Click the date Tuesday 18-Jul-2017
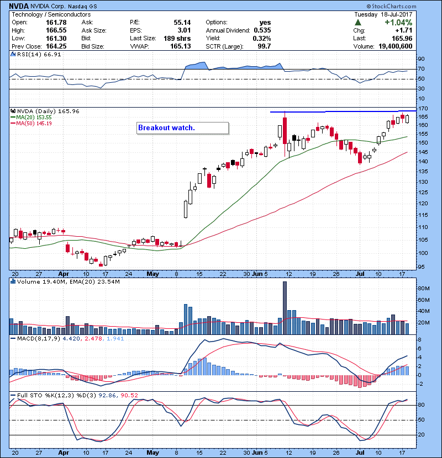 pyautogui.click(x=383, y=14)
